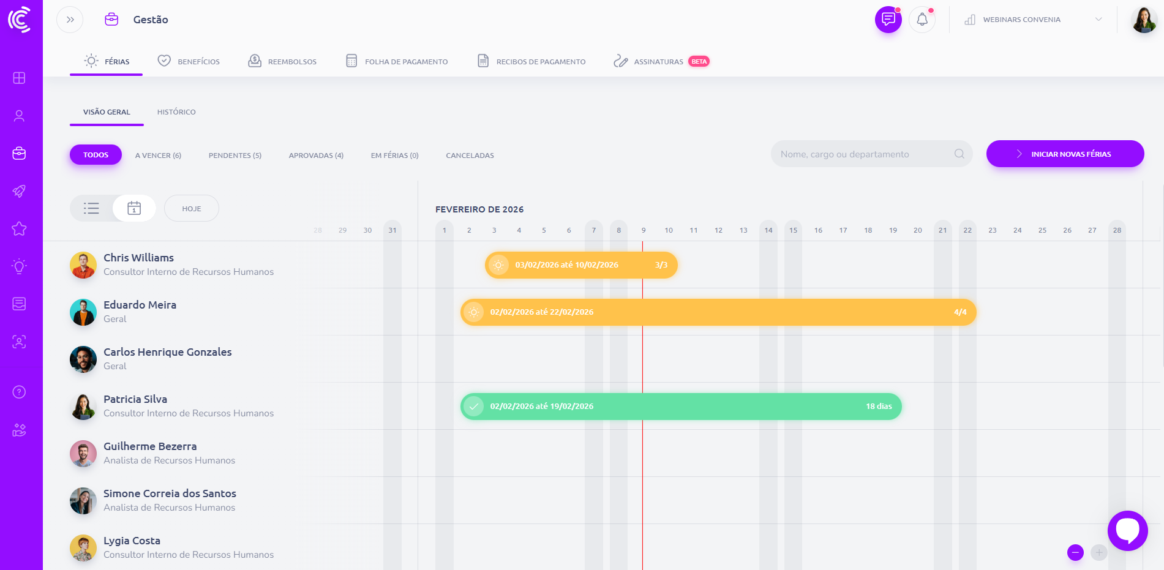Click Patricia Silva's green vacation bar
Image resolution: width=1164 pixels, height=570 pixels.
point(680,407)
